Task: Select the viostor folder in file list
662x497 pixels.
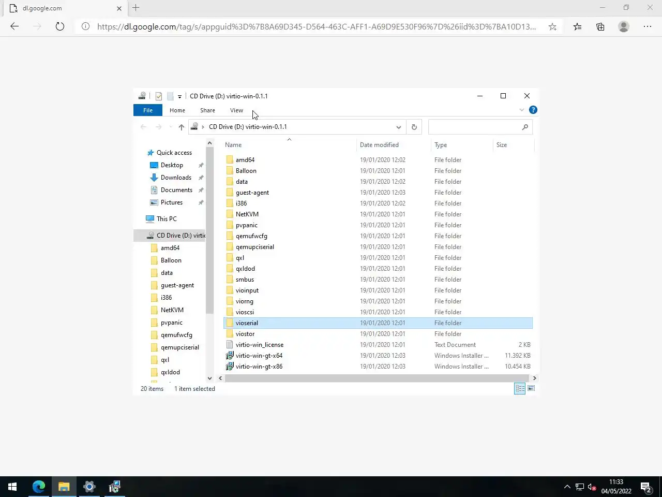Action: [245, 334]
